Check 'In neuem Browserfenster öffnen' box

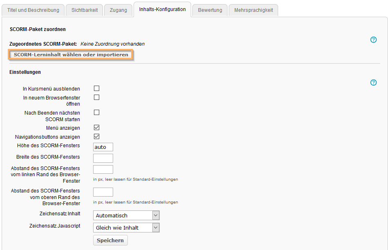click(x=97, y=97)
